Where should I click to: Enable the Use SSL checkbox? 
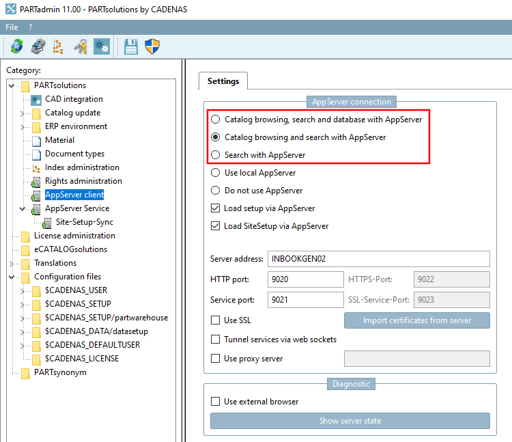215,320
